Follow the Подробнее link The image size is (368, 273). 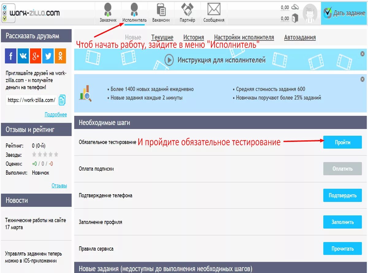point(56,115)
